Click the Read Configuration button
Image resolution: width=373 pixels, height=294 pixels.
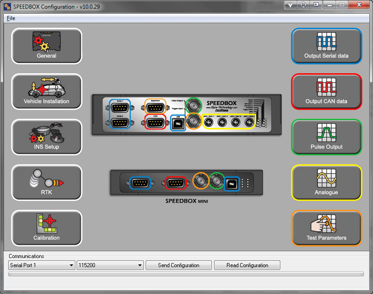click(247, 265)
